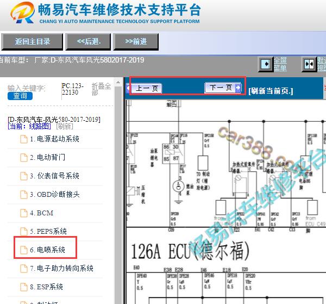Click the default view split icon
The width and height of the screenshot is (326, 304).
click(x=309, y=64)
